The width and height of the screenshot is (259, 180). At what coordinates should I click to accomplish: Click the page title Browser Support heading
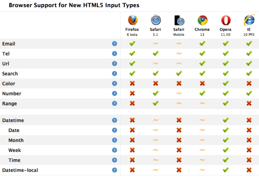[x=74, y=6]
